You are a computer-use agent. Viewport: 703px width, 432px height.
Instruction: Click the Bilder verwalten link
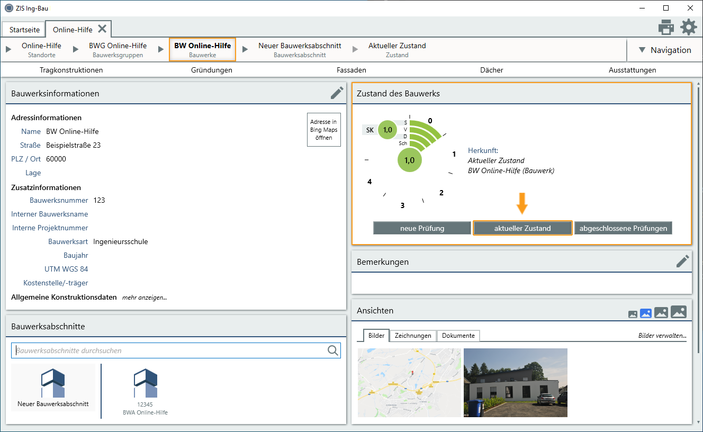tap(662, 336)
